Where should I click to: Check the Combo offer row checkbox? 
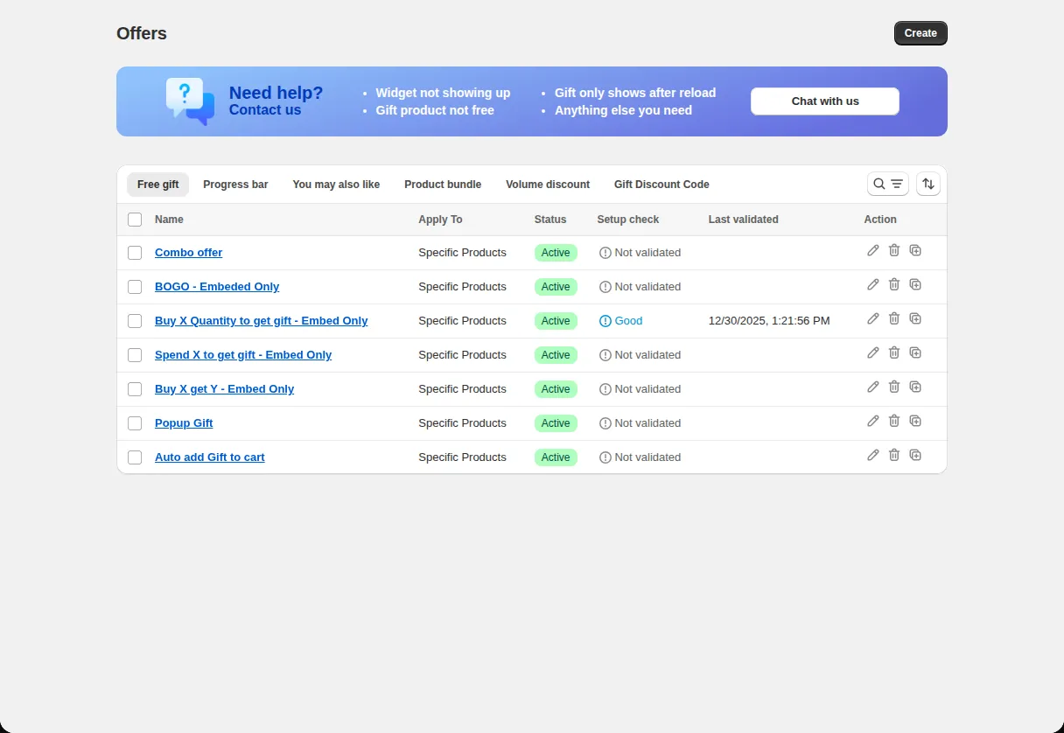pos(135,253)
